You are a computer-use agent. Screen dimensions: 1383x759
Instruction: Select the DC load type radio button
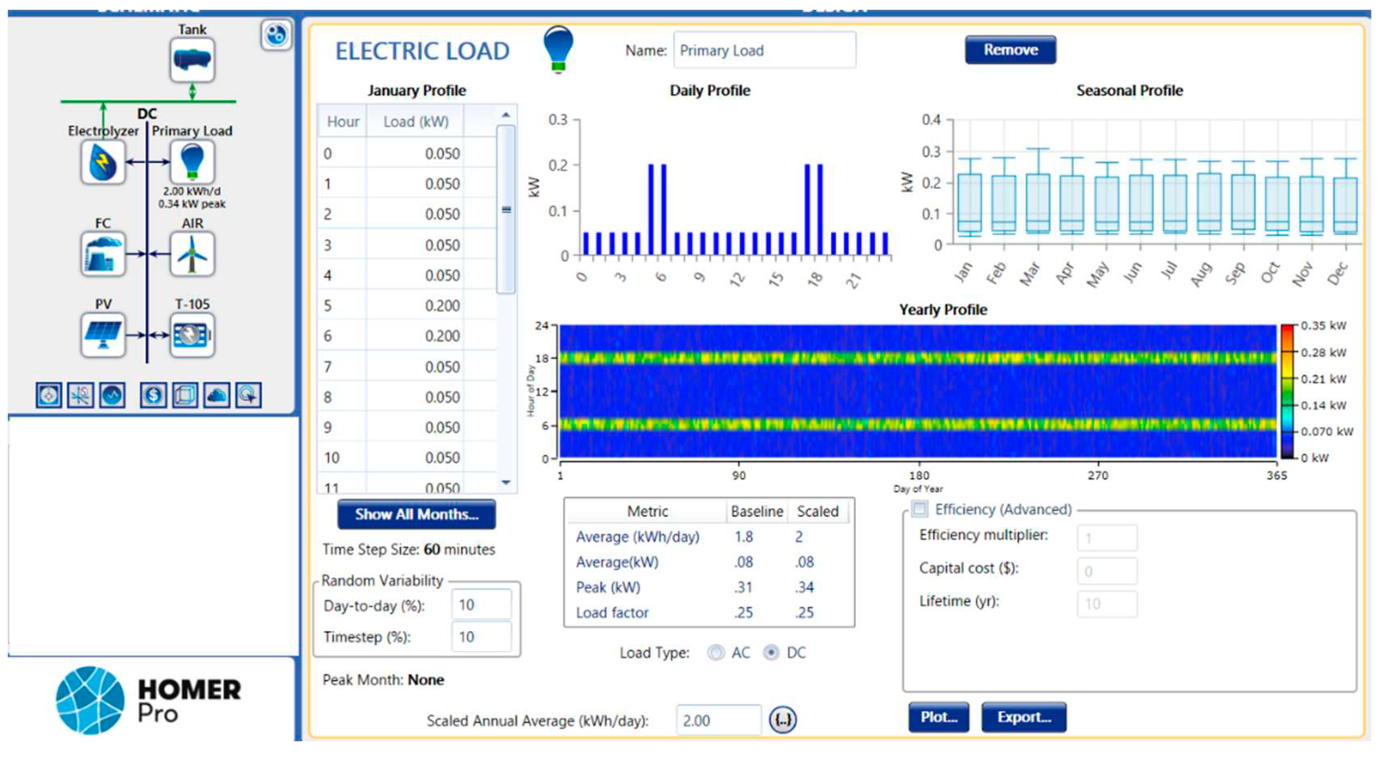771,652
